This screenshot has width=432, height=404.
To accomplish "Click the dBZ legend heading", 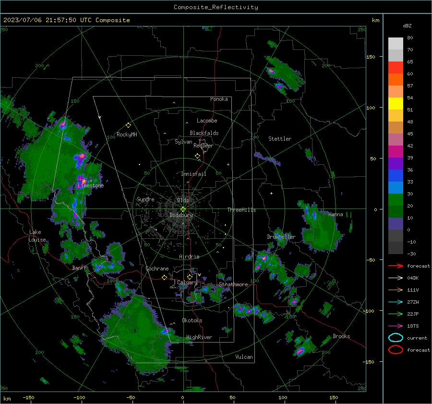I will click(407, 25).
